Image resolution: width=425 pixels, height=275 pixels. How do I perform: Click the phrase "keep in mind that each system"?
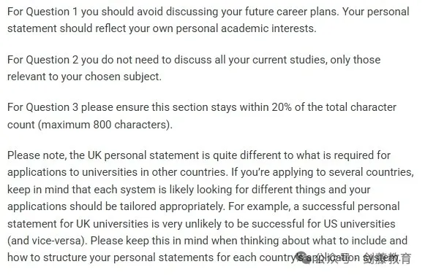[81, 190]
